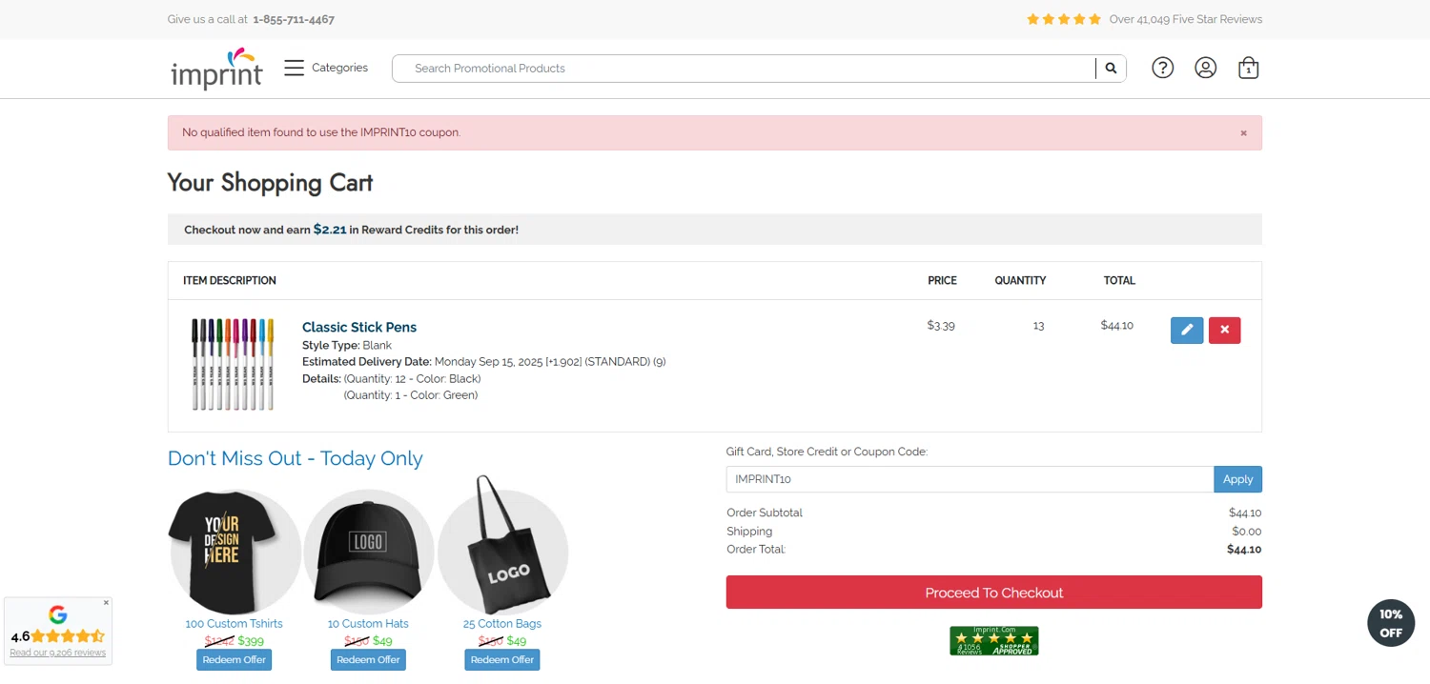The image size is (1430, 684).
Task: Open the user account icon
Action: [x=1205, y=68]
